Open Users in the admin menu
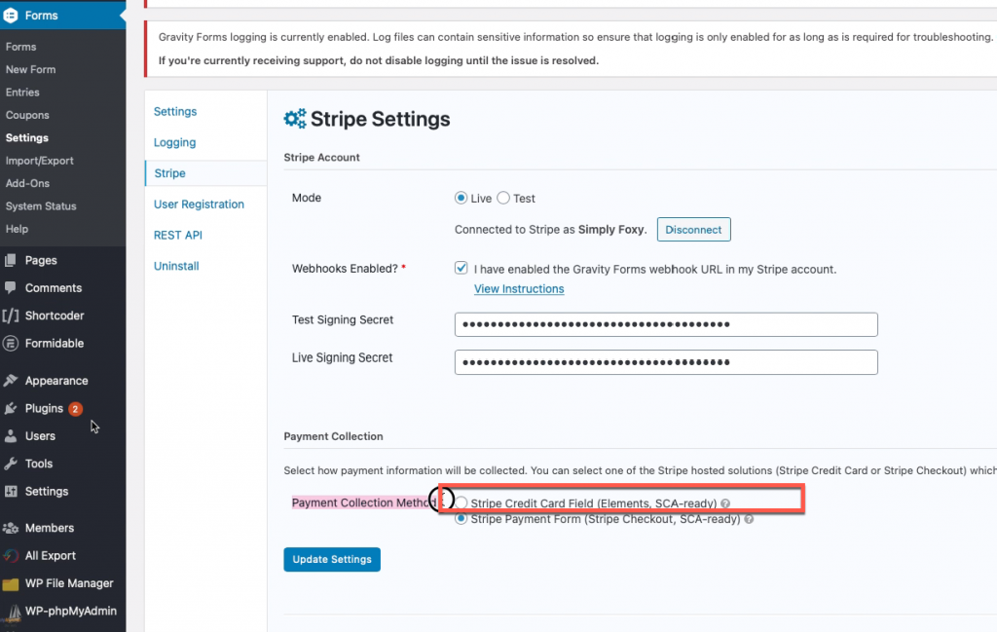This screenshot has width=997, height=632. coord(40,436)
